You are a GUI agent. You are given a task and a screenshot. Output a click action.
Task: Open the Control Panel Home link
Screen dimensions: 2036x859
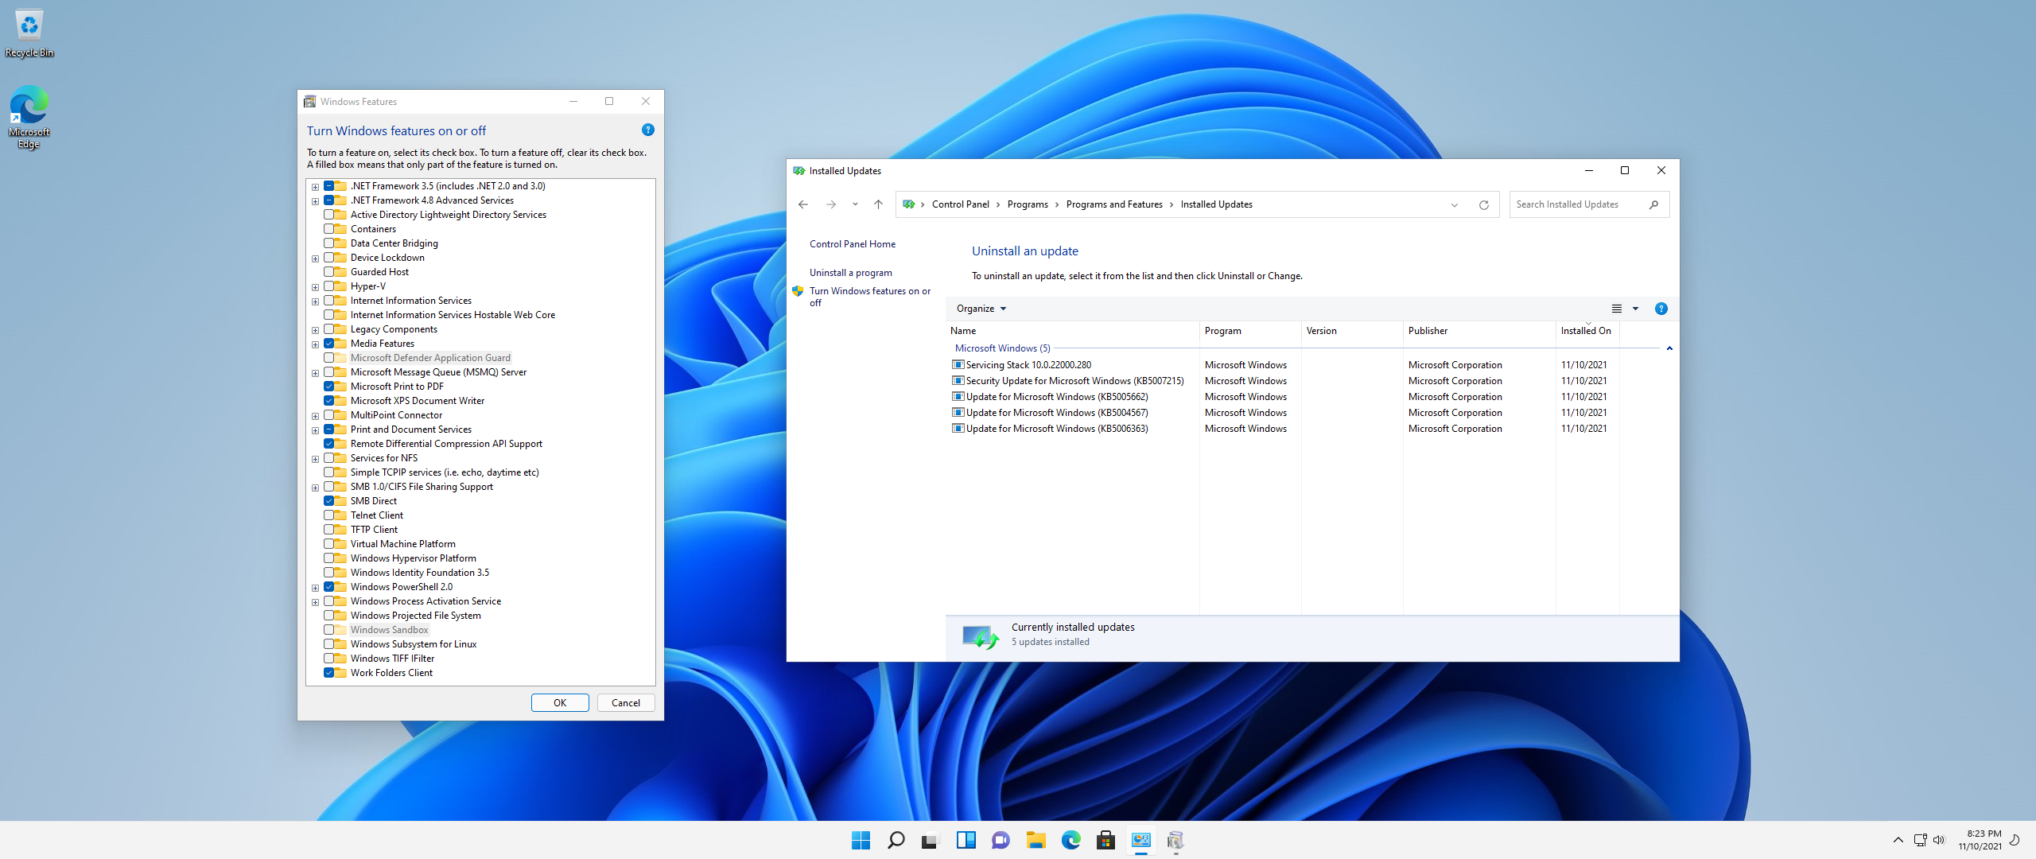tap(853, 244)
